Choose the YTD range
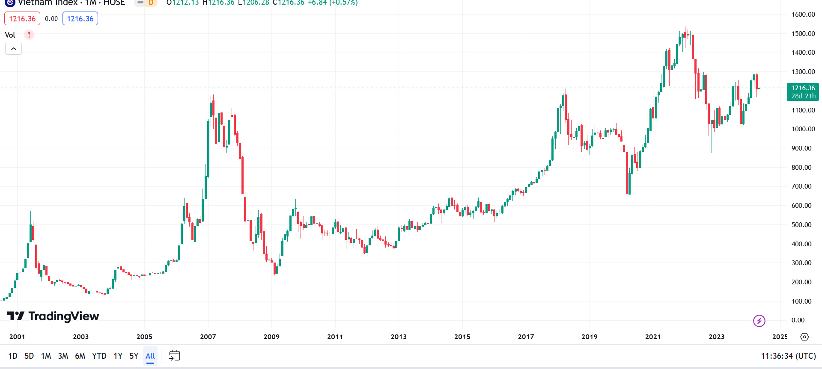 click(x=99, y=356)
